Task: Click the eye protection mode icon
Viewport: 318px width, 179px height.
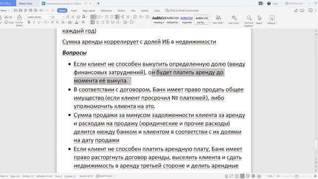Action: point(259,176)
